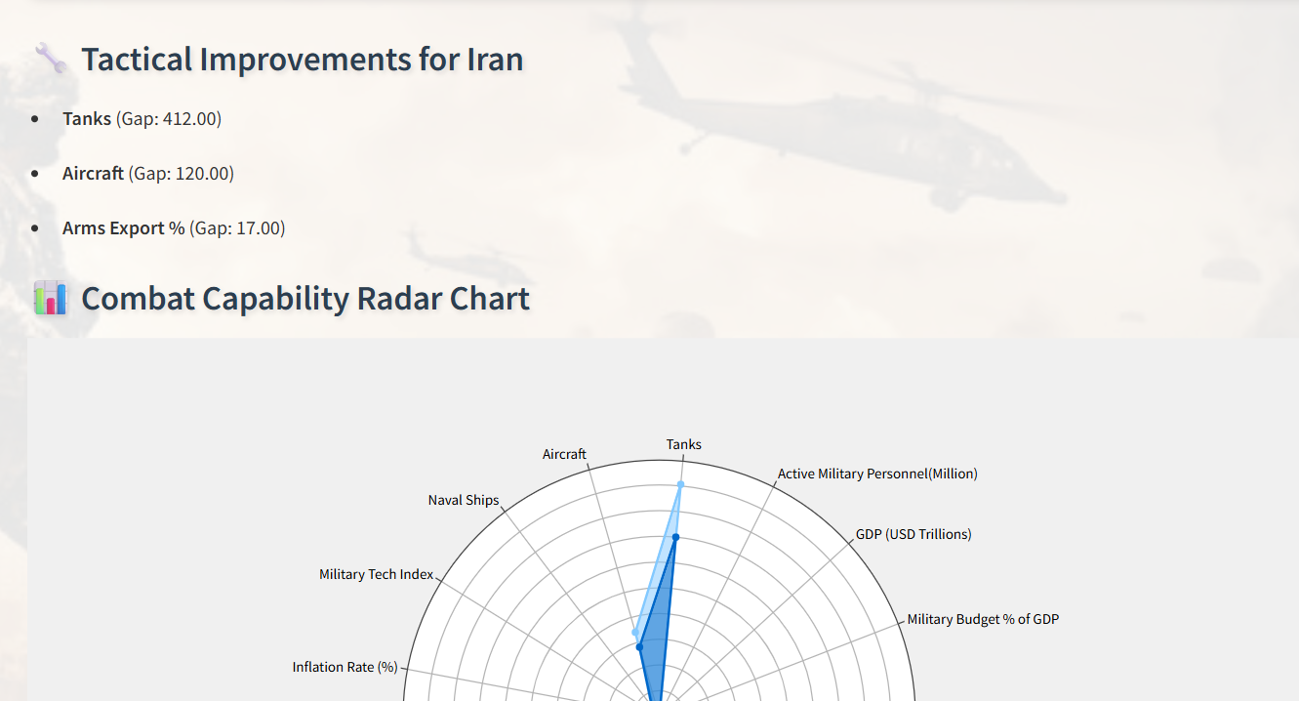Click 'Active Military Personnel(Million)' axis label

(x=877, y=474)
